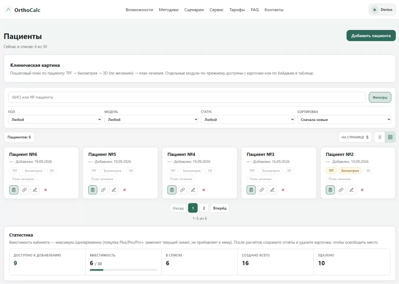399x284 pixels.
Task: Open clipboard icon on Пациент №6 card
Action: [14, 190]
